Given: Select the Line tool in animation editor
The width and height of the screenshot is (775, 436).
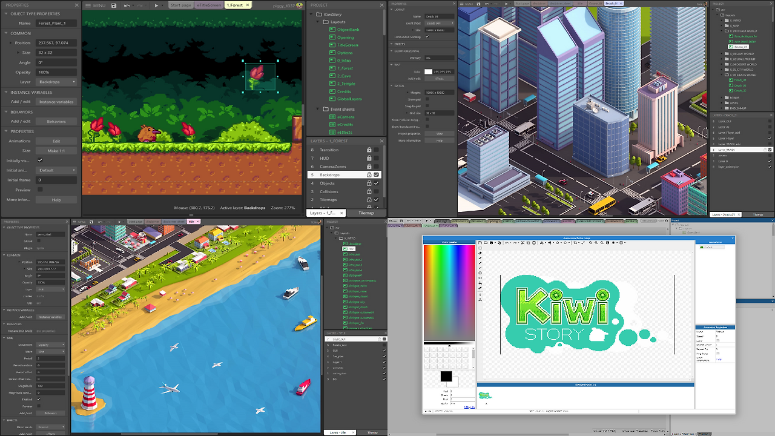Looking at the screenshot, I should [480, 268].
